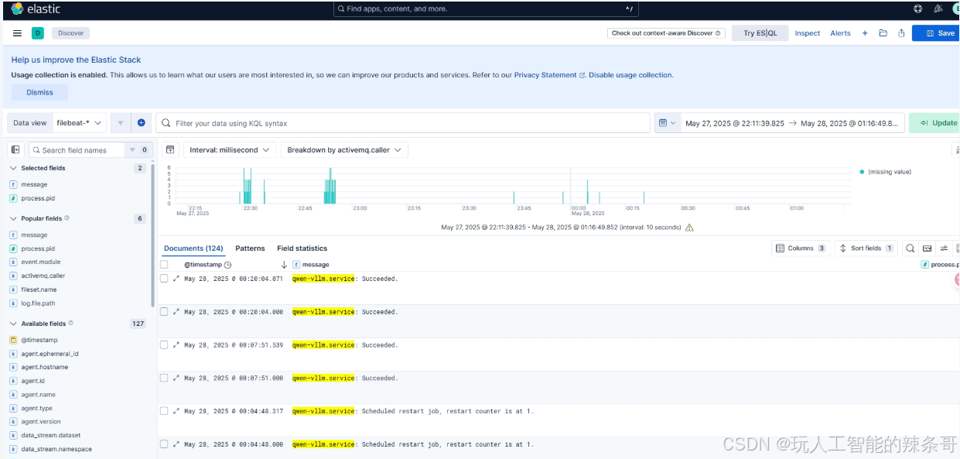Switch to the Documents (124) tab

click(x=193, y=248)
